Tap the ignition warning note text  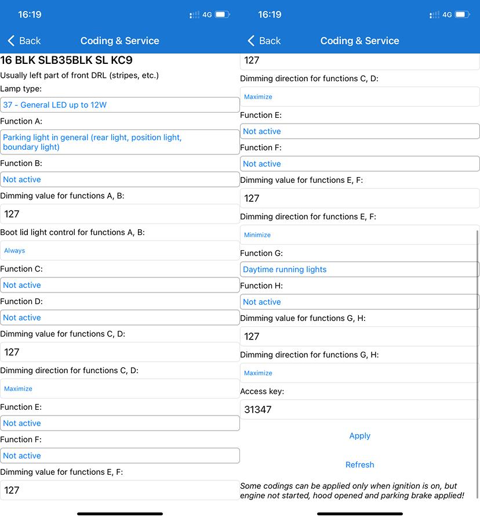(352, 490)
